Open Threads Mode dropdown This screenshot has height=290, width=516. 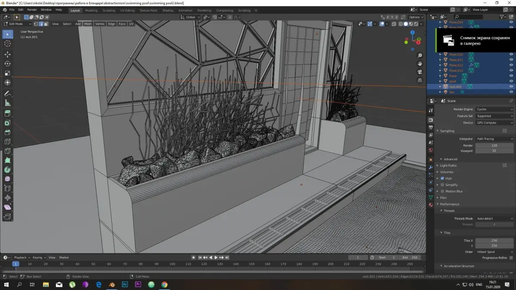pyautogui.click(x=494, y=219)
